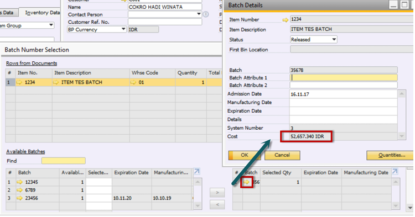The height and width of the screenshot is (217, 415).
Task: Open link arrow for batch 6789
Action: click(19, 190)
